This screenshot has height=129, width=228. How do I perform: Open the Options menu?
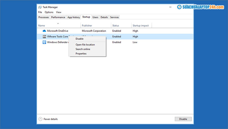point(49,12)
